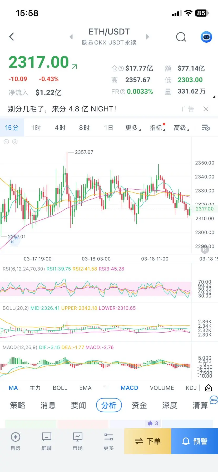Tap the RSI(6,12,24,70,30) indicator label
This screenshot has height=472, width=218.
click(x=23, y=269)
